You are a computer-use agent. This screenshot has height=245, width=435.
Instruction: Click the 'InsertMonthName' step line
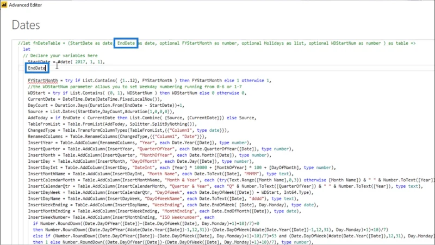click(160, 174)
